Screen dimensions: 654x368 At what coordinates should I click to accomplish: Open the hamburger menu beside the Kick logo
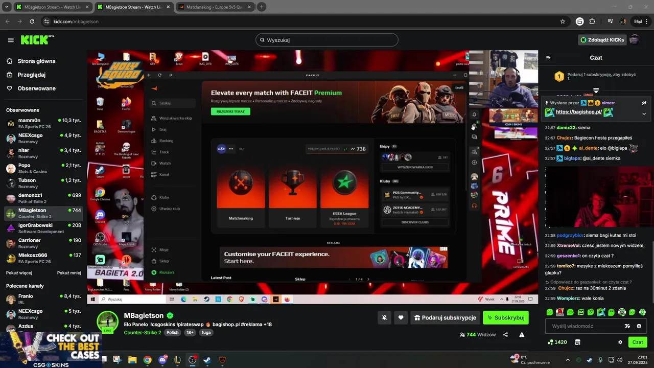(11, 40)
